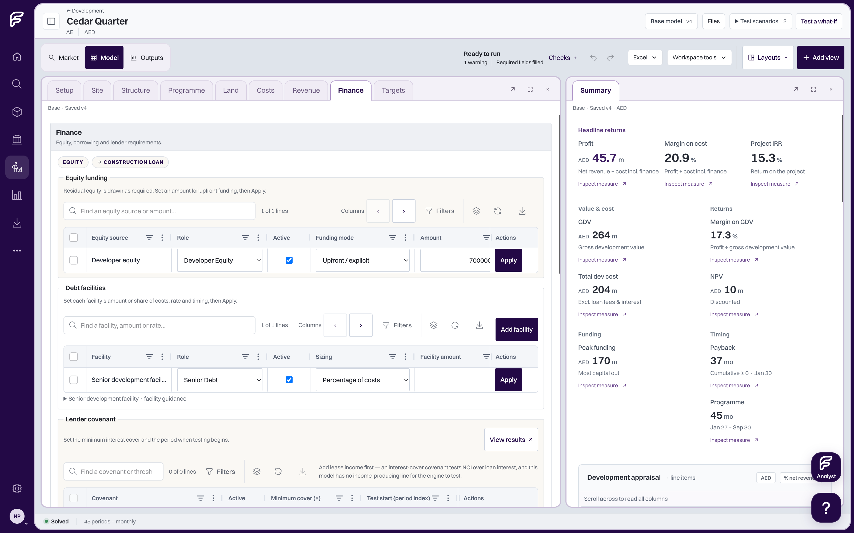This screenshot has width=854, height=533.
Task: Pop out the Finance panel to a new window
Action: (x=512, y=89)
